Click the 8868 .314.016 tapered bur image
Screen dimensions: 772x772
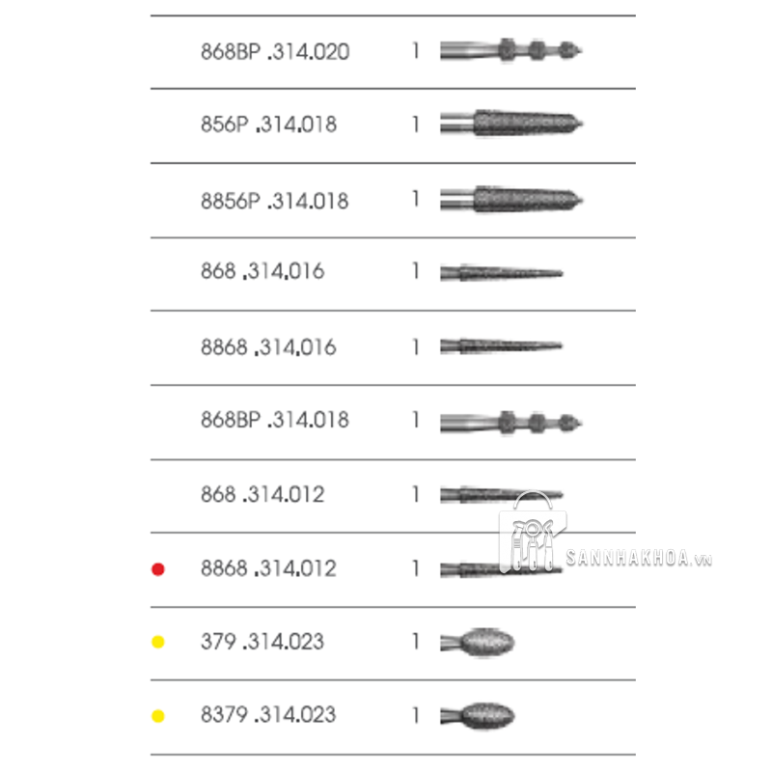(501, 345)
